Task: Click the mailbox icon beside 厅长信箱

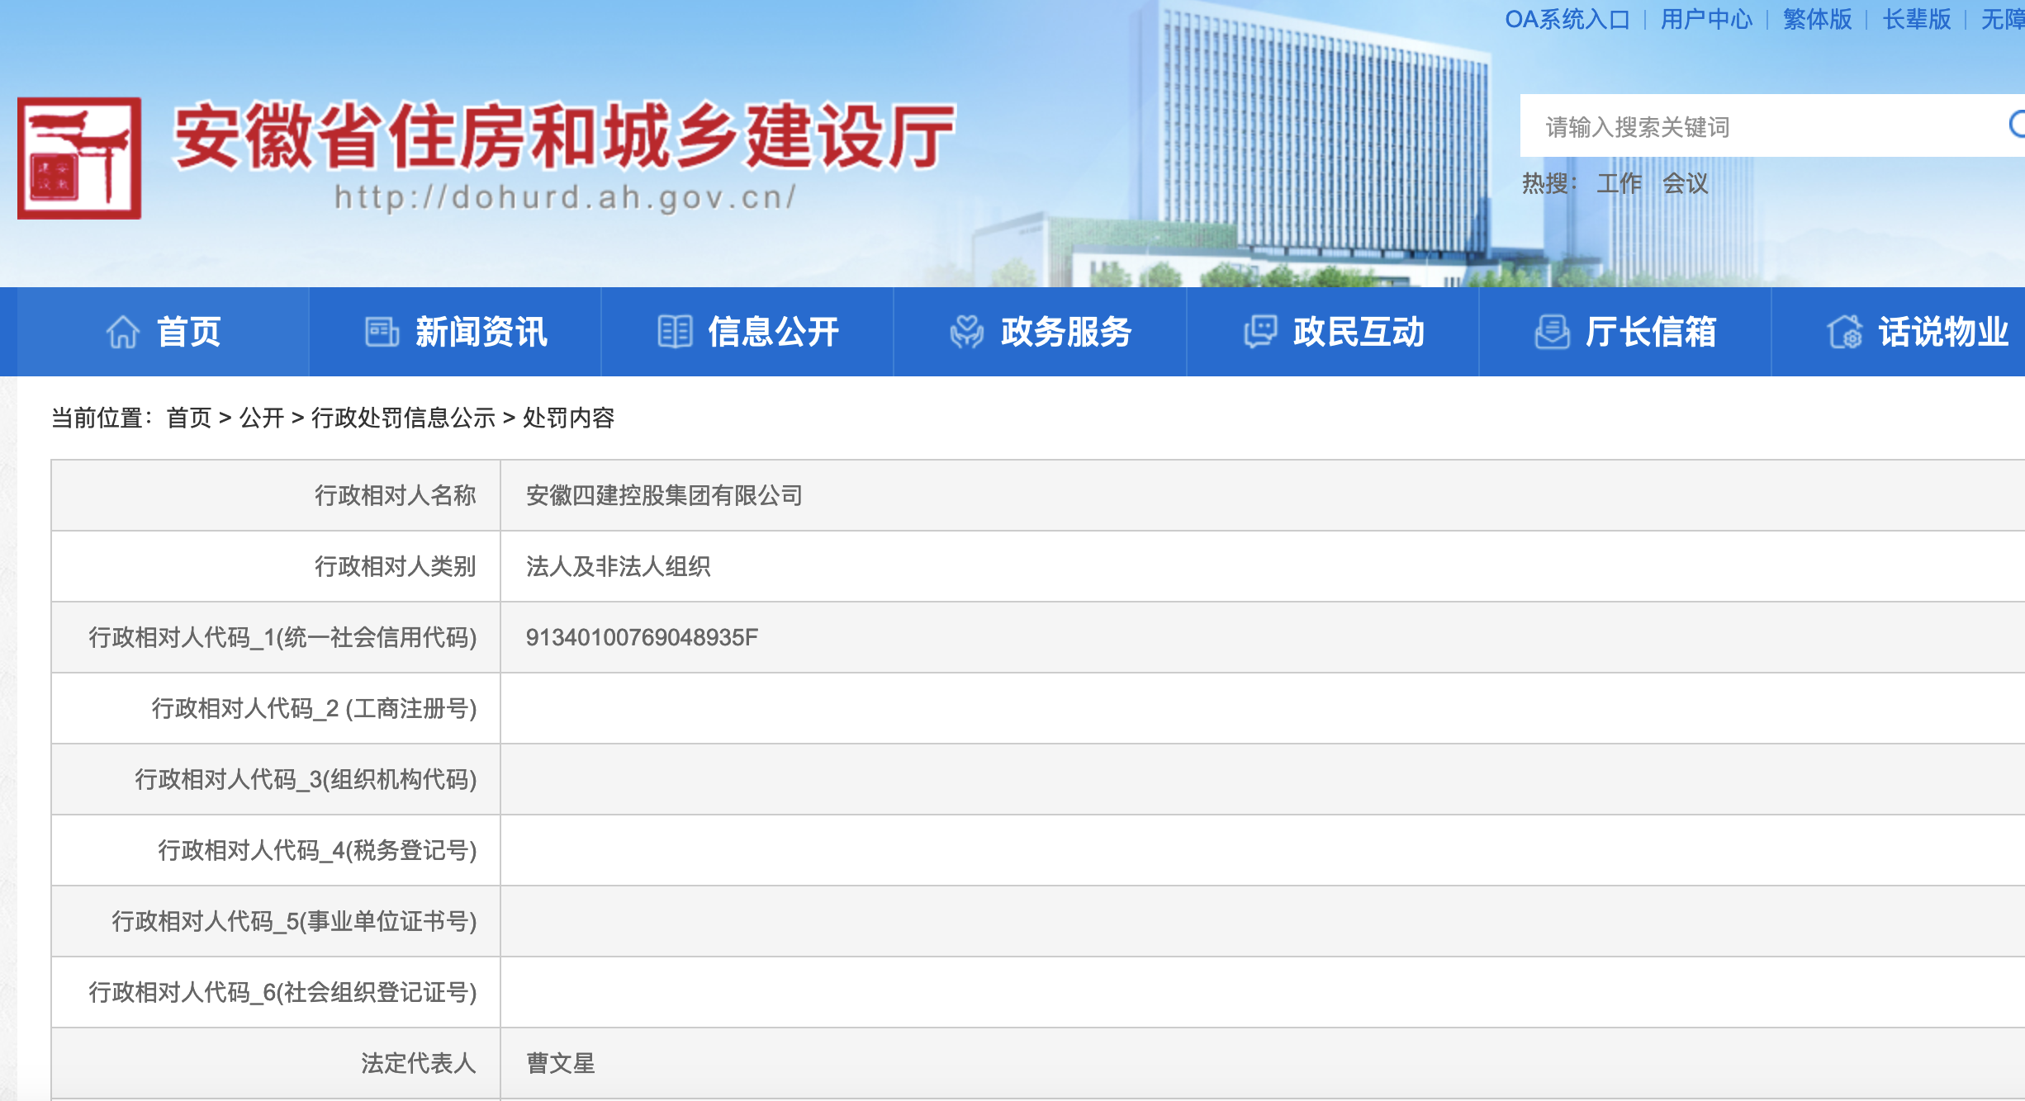Action: tap(1553, 332)
